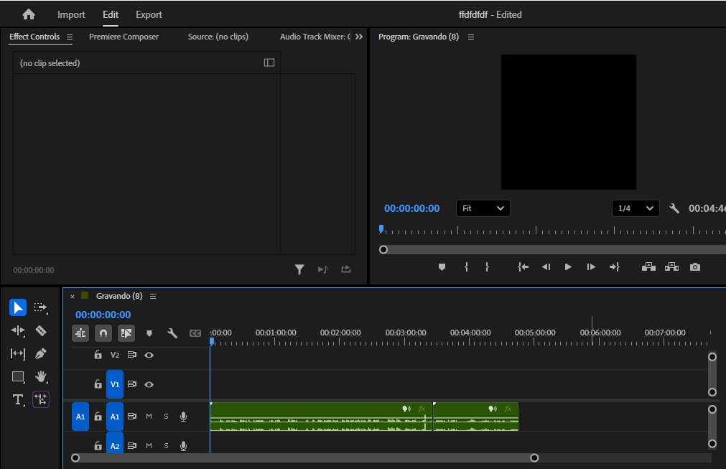Go to the Home screen icon

click(29, 14)
